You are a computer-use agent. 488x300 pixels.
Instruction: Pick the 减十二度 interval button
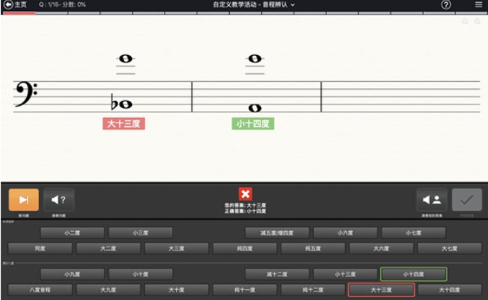click(x=277, y=274)
